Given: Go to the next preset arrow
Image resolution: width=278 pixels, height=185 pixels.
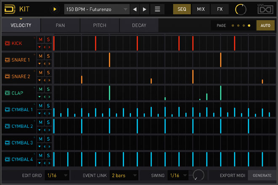Looking at the screenshot, I should [145, 9].
